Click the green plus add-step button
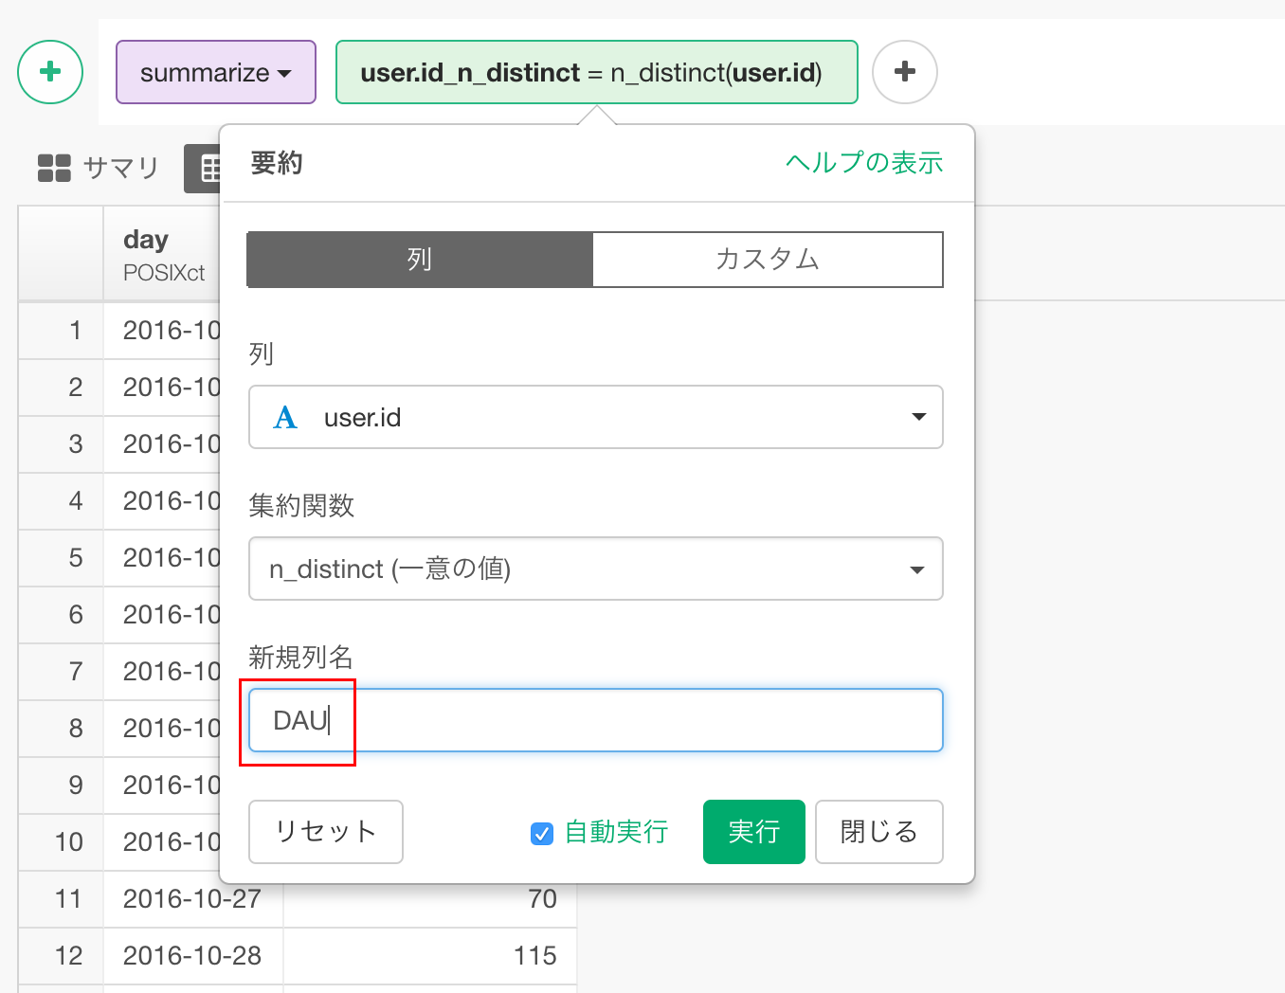This screenshot has width=1285, height=993. tap(50, 72)
